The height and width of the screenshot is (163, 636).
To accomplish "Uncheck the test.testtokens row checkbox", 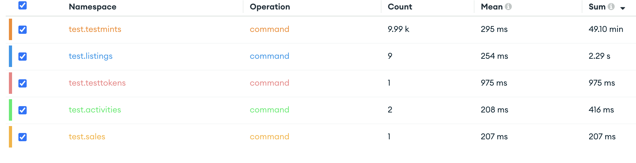I will [23, 83].
